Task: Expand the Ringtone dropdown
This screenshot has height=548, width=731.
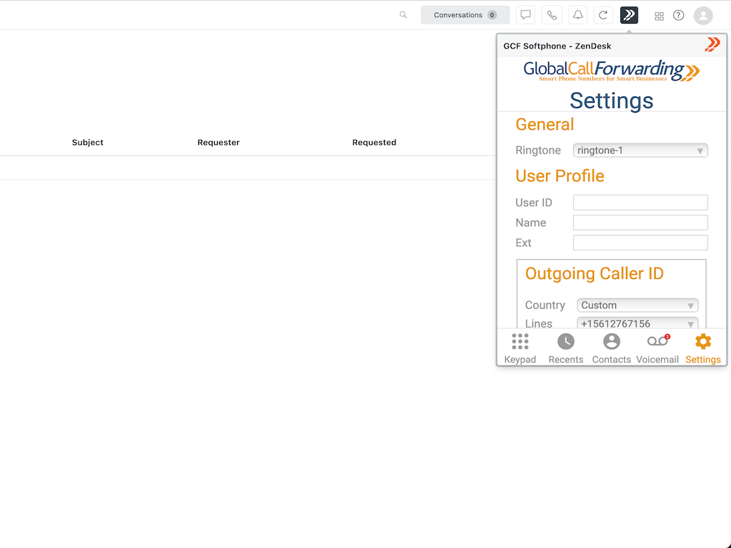Action: click(640, 151)
